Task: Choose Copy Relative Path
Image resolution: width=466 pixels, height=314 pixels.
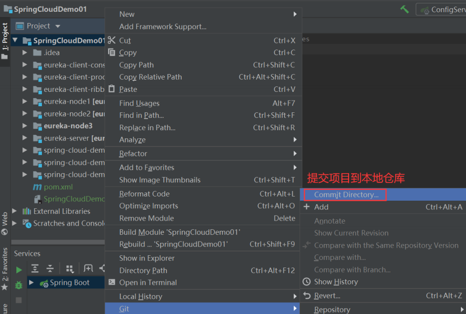Action: (203, 77)
